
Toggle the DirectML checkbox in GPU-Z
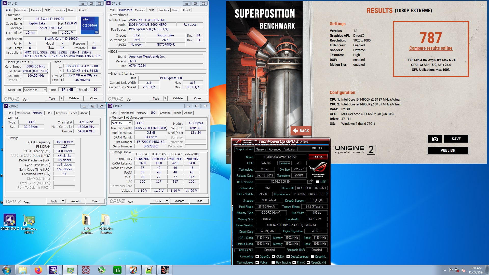coord(313,257)
